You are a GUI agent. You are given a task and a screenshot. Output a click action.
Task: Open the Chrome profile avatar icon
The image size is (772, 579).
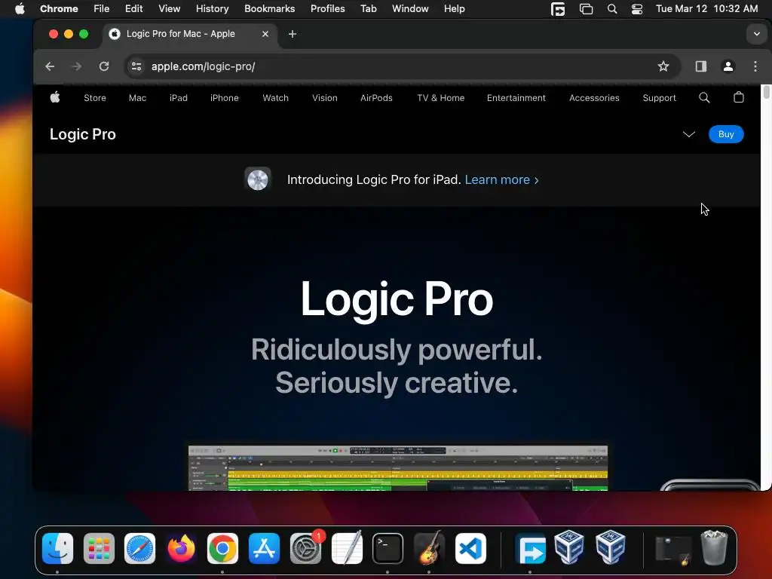728,66
